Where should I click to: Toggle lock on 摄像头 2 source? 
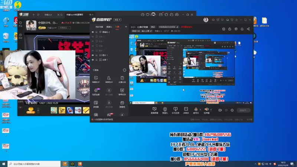coord(97,32)
